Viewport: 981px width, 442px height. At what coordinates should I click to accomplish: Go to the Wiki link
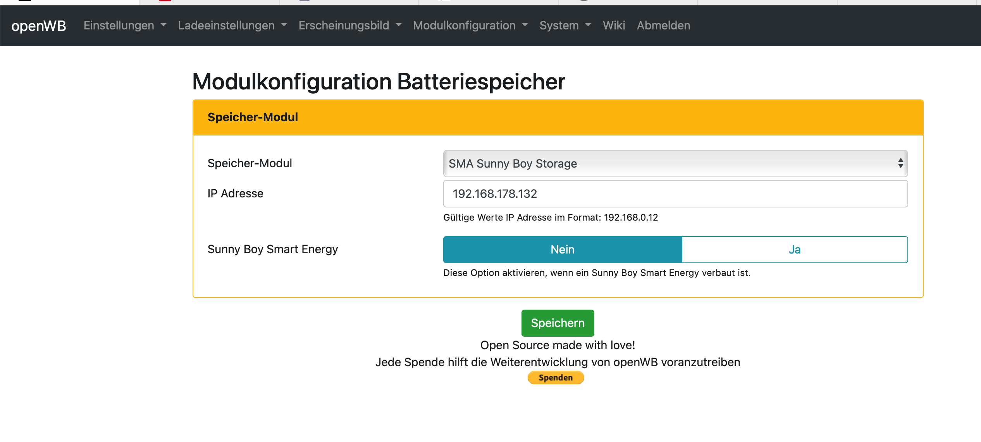click(614, 26)
